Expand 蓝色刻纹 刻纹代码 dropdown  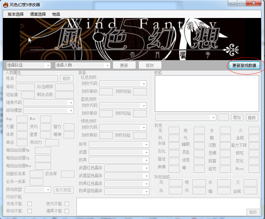pos(123,106)
